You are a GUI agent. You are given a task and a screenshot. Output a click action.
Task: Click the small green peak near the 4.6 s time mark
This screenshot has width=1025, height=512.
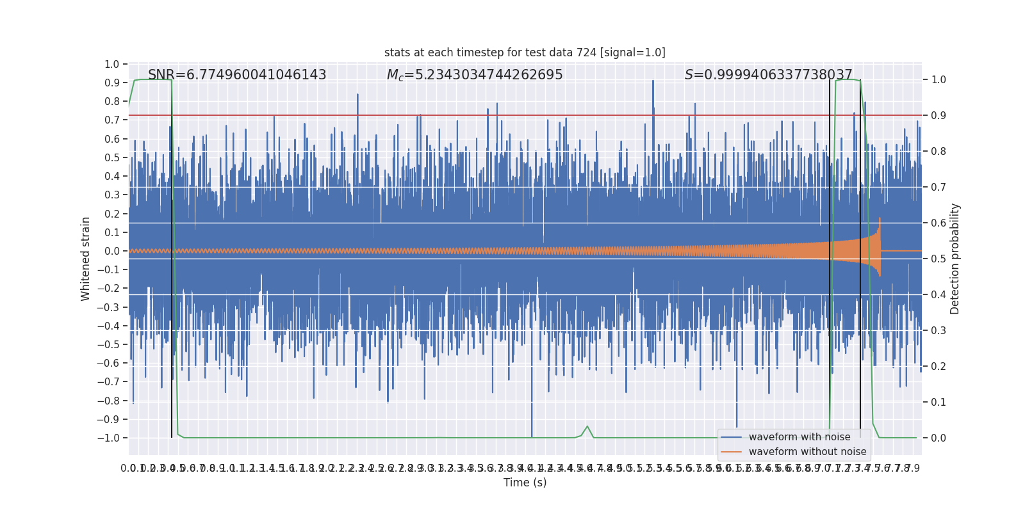587,427
